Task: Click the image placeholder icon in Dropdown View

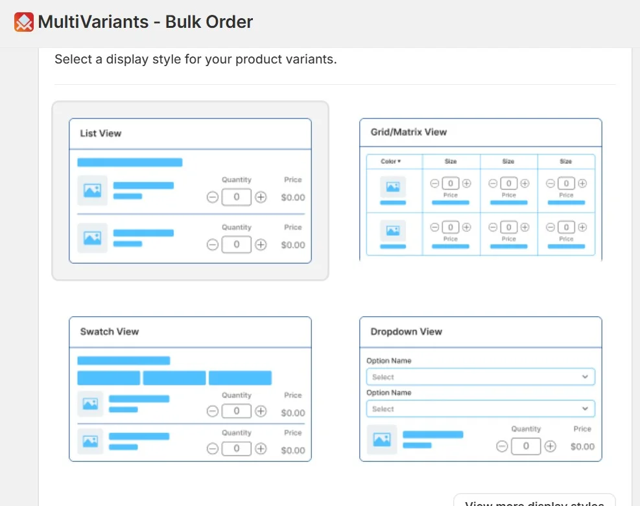Action: [x=382, y=439]
